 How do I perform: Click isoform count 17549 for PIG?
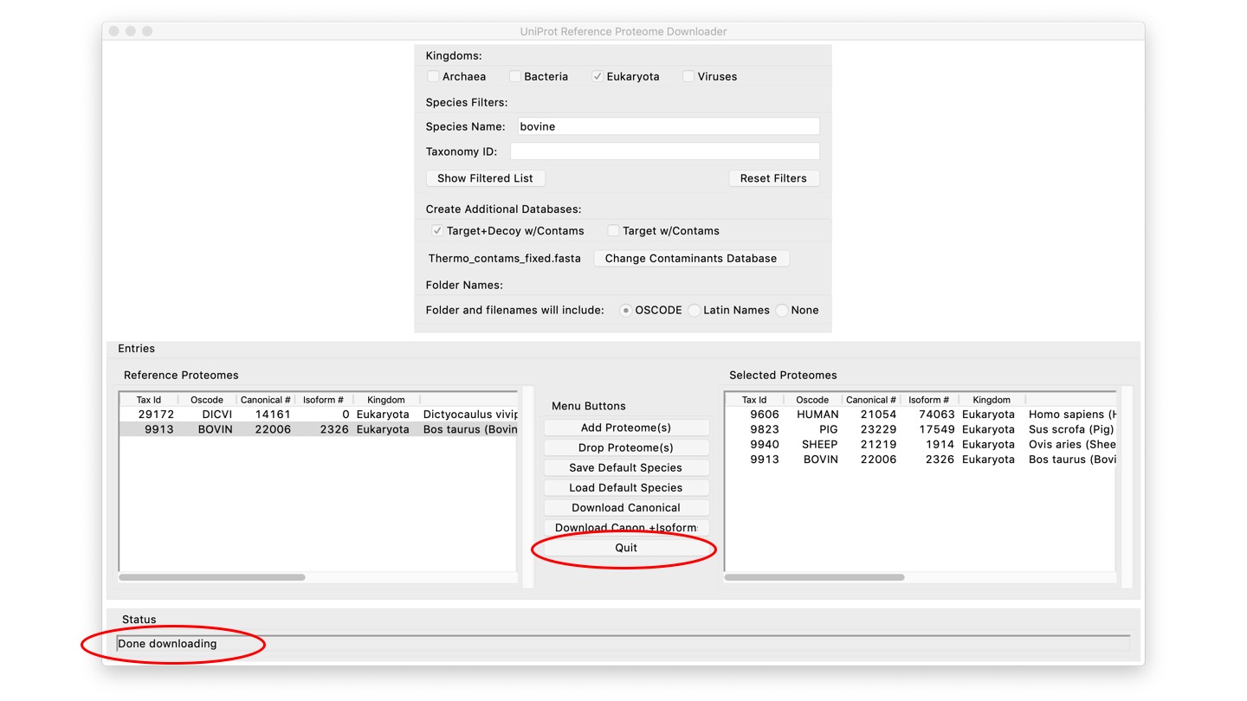[937, 429]
